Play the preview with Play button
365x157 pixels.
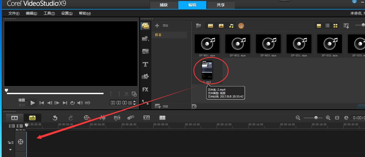[x=32, y=103]
